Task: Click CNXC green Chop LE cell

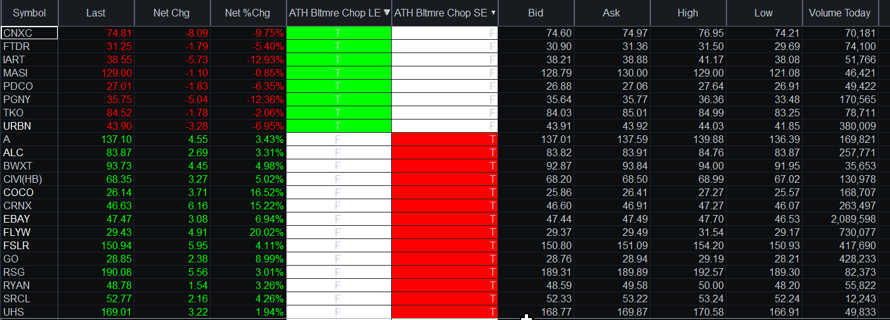Action: coord(339,33)
